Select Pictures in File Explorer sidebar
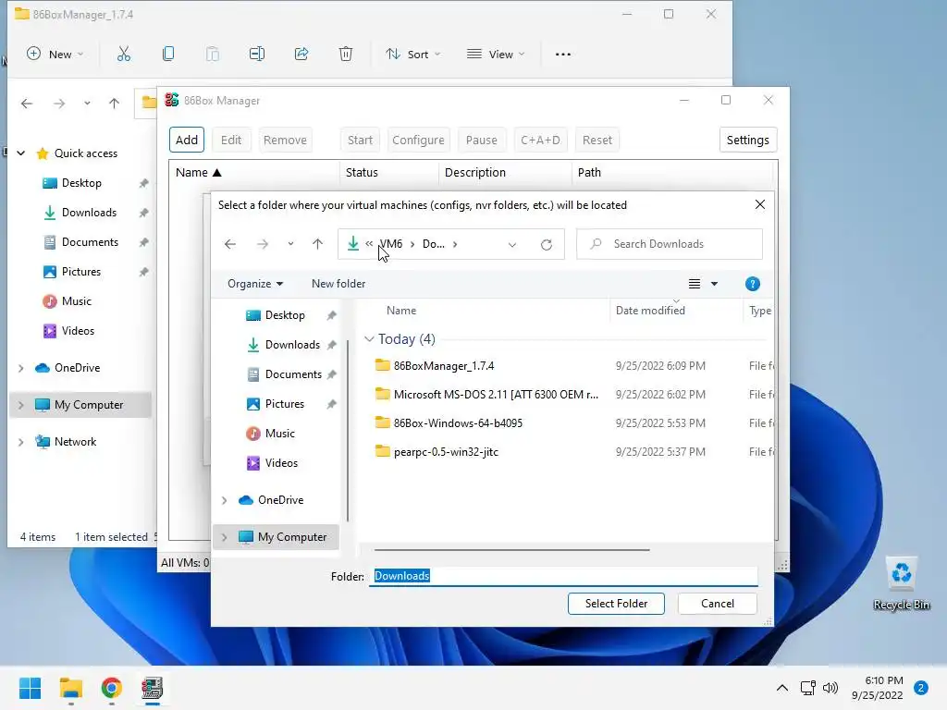The image size is (947, 710). pyautogui.click(x=81, y=272)
